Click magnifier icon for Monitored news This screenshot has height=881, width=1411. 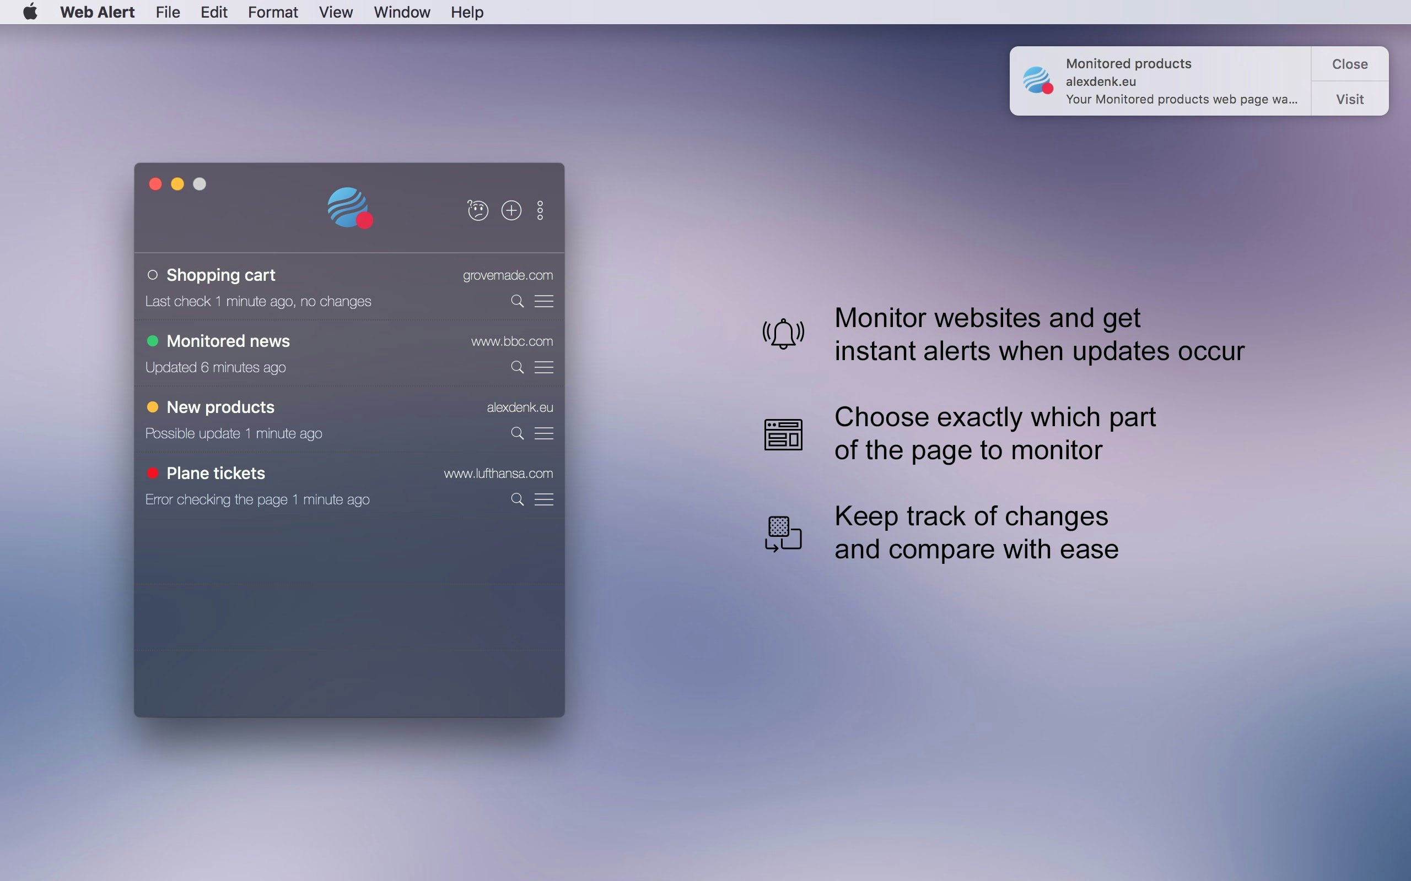(517, 367)
